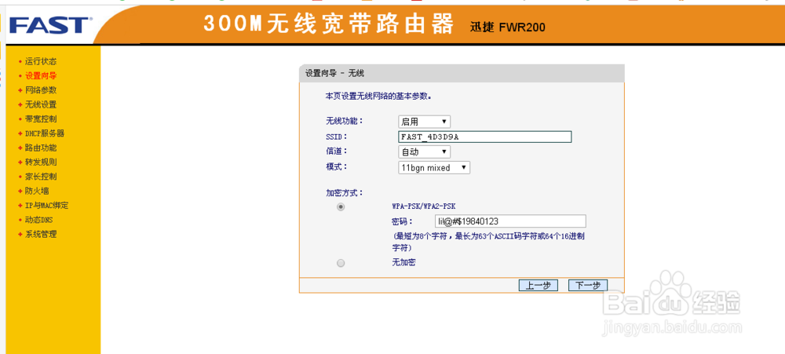Expand 网络参数 menu
The image size is (785, 354).
(x=41, y=90)
